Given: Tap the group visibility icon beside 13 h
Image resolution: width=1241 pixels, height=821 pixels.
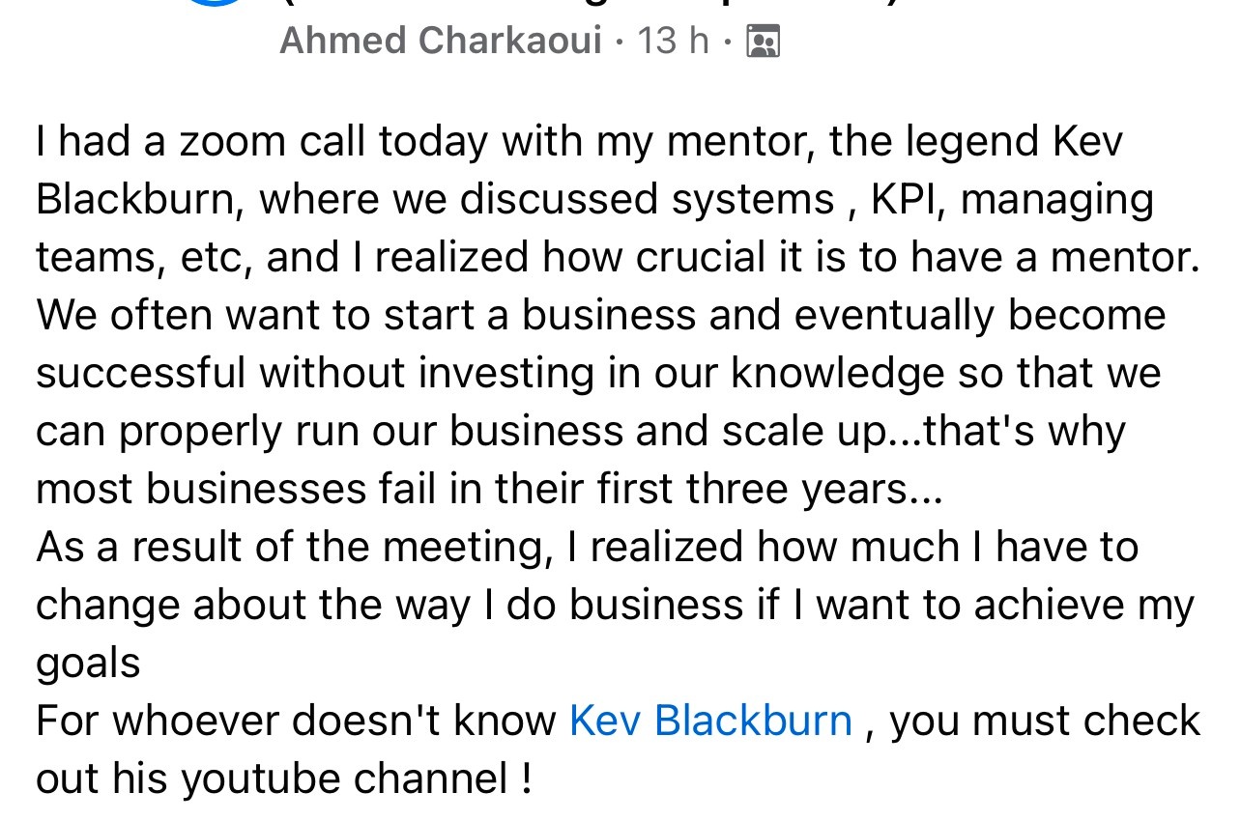Looking at the screenshot, I should click(x=764, y=42).
